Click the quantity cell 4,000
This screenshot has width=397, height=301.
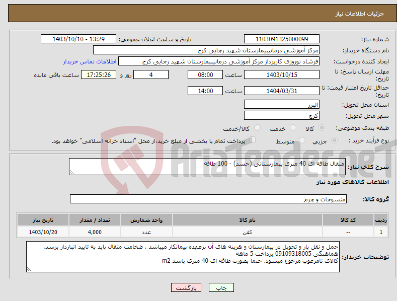[x=95, y=232]
